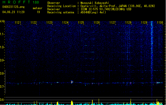This screenshot has height=105, width=166.
Task: Select the filename 0406231120.png
Action: (13, 7)
